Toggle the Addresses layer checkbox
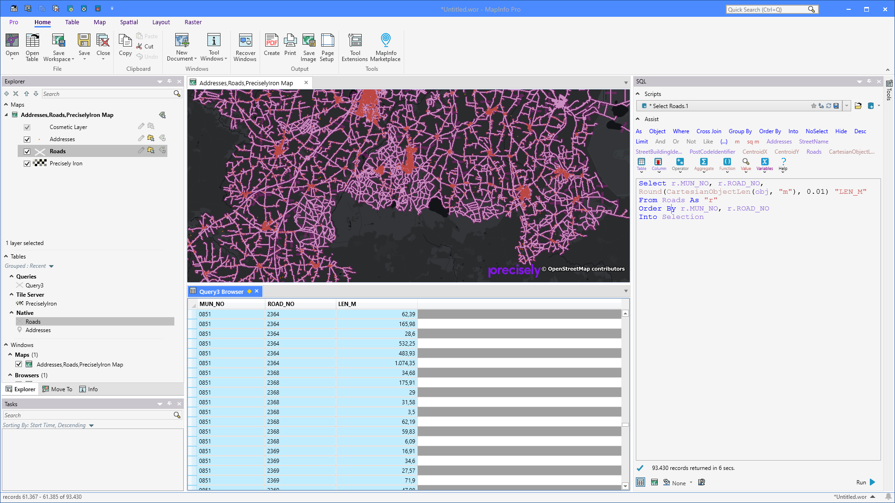 pyautogui.click(x=27, y=139)
